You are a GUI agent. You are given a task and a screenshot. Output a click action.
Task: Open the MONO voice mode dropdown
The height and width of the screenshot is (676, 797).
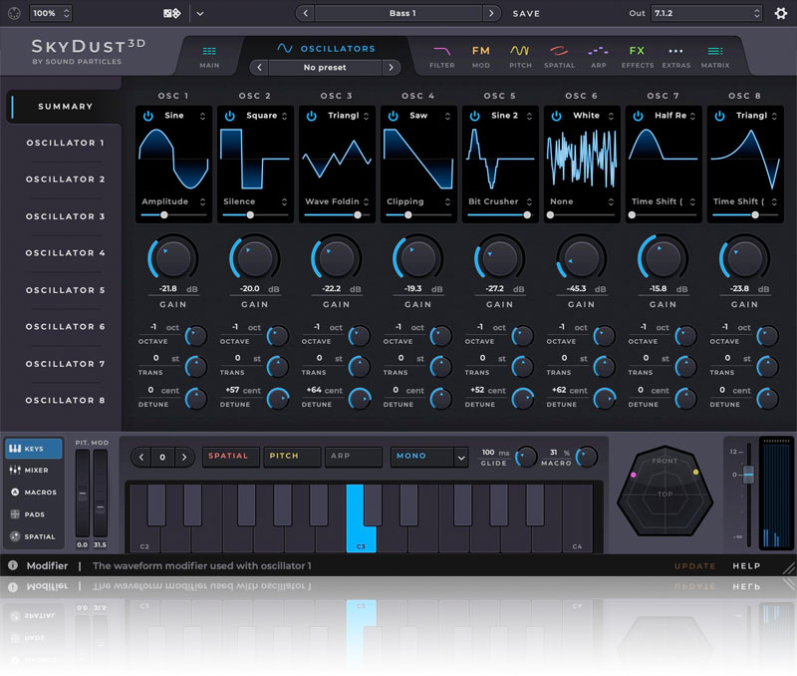(428, 457)
